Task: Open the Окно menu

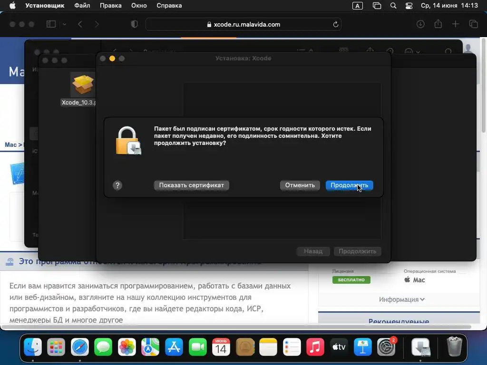Action: pos(139,6)
